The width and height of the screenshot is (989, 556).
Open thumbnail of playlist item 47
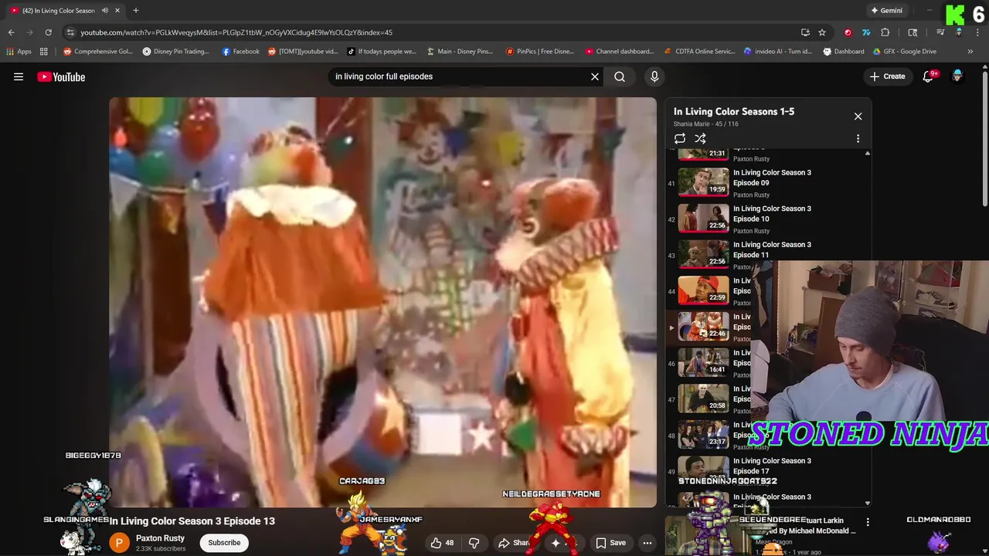coord(703,398)
